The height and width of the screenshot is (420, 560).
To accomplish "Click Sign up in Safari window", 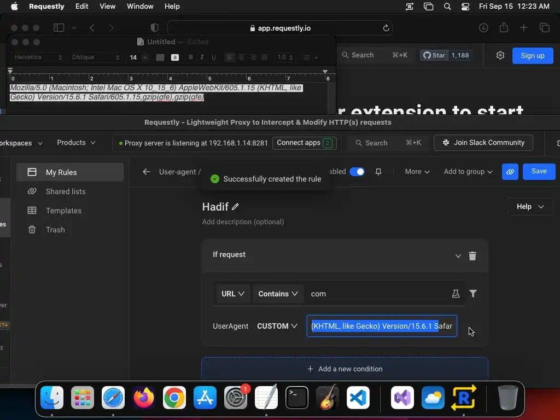I will (533, 55).
